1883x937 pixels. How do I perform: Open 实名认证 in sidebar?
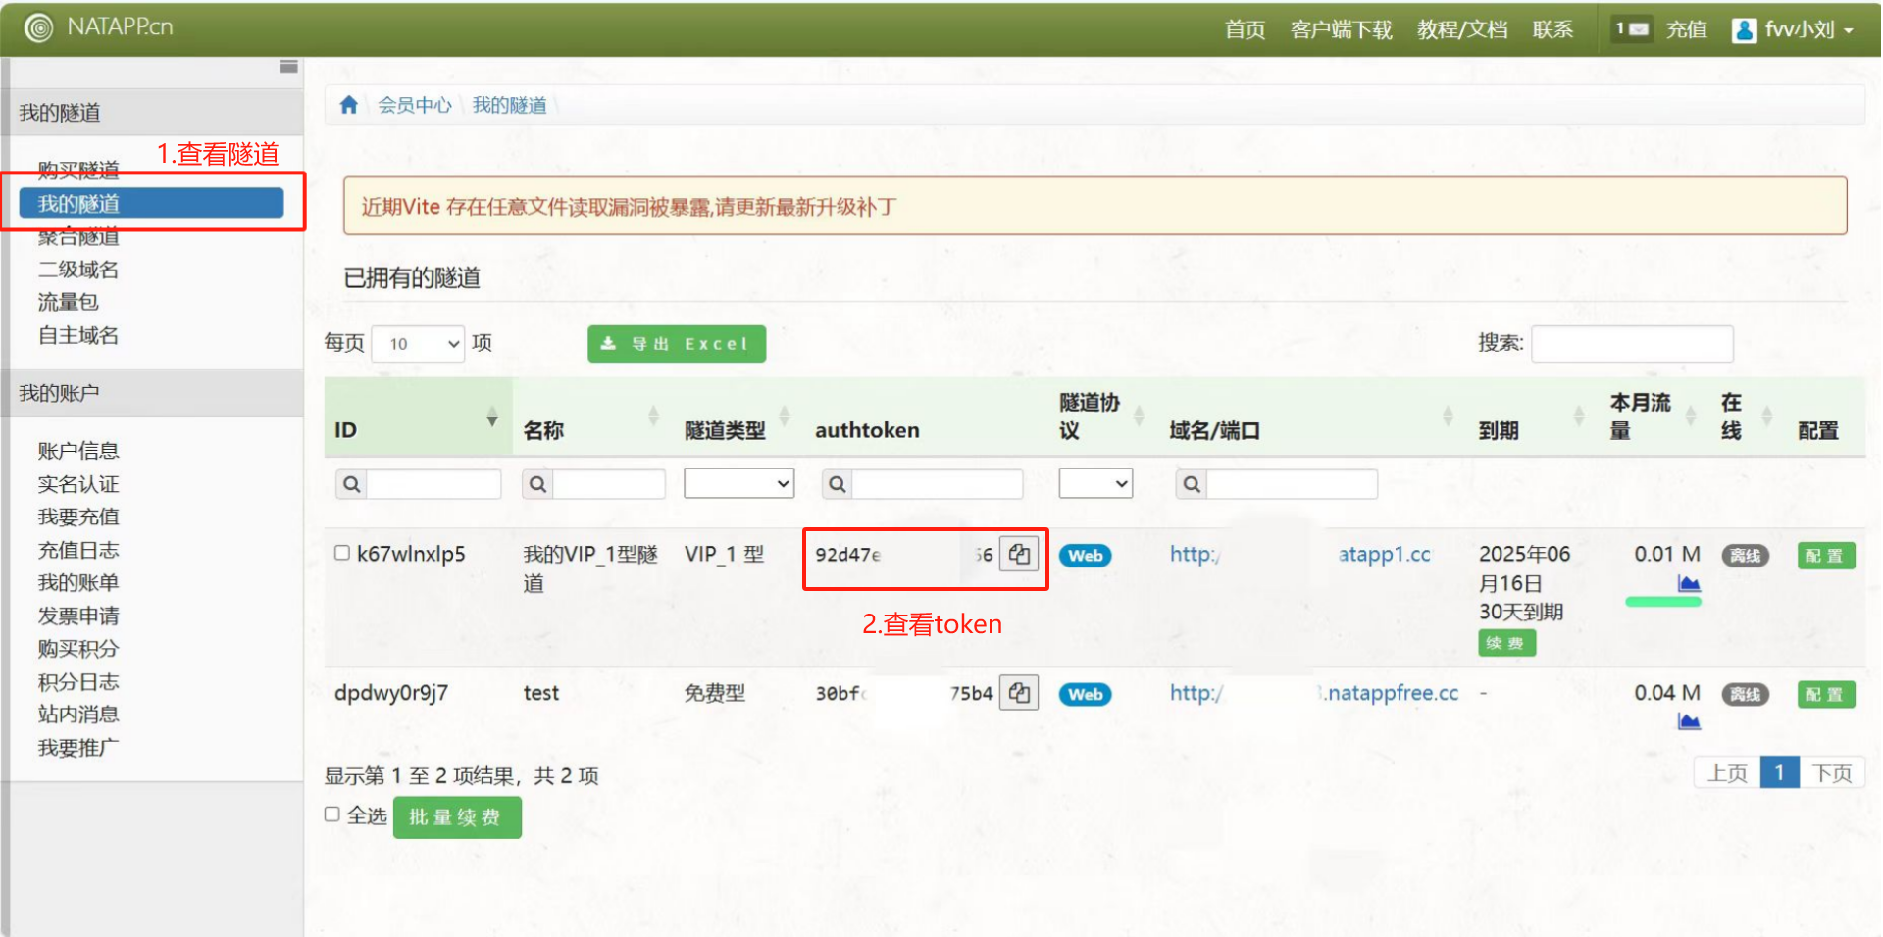78,484
